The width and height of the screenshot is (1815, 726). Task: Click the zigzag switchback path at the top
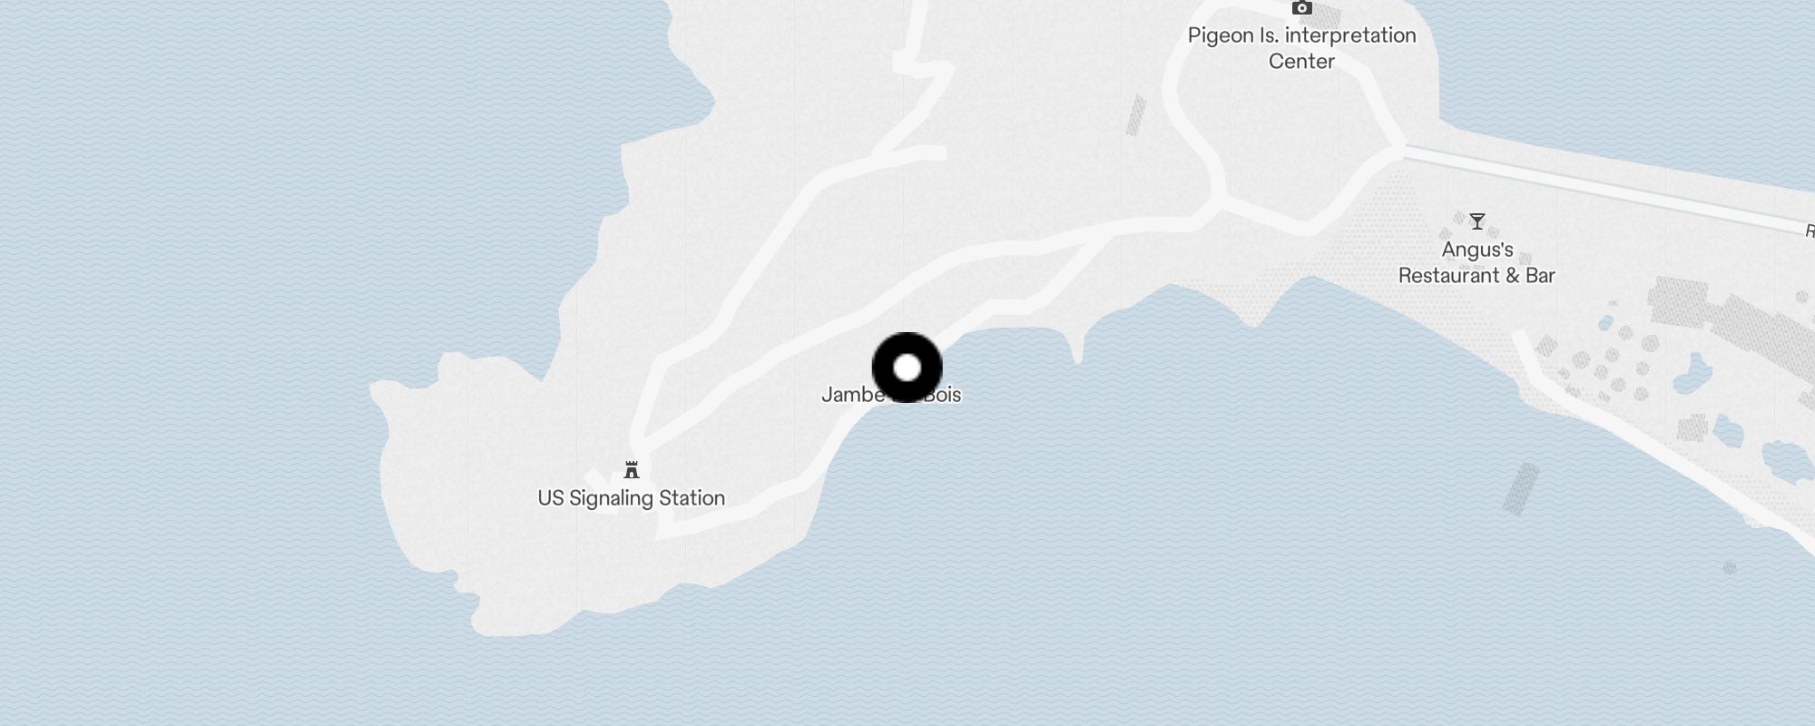917,82
